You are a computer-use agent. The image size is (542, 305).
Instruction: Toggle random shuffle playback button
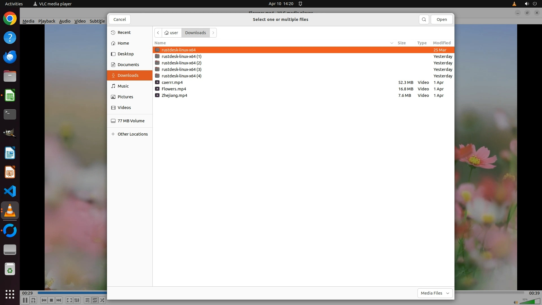(x=102, y=300)
